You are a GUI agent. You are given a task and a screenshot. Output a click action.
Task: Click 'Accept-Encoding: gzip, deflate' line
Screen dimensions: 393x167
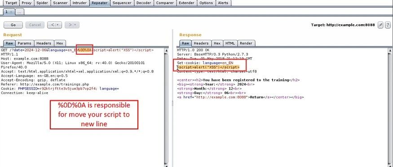coord(33,80)
